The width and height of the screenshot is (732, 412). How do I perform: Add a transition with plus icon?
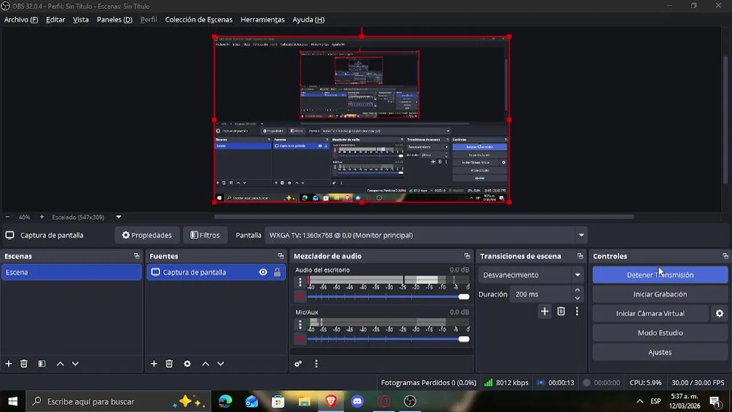544,311
